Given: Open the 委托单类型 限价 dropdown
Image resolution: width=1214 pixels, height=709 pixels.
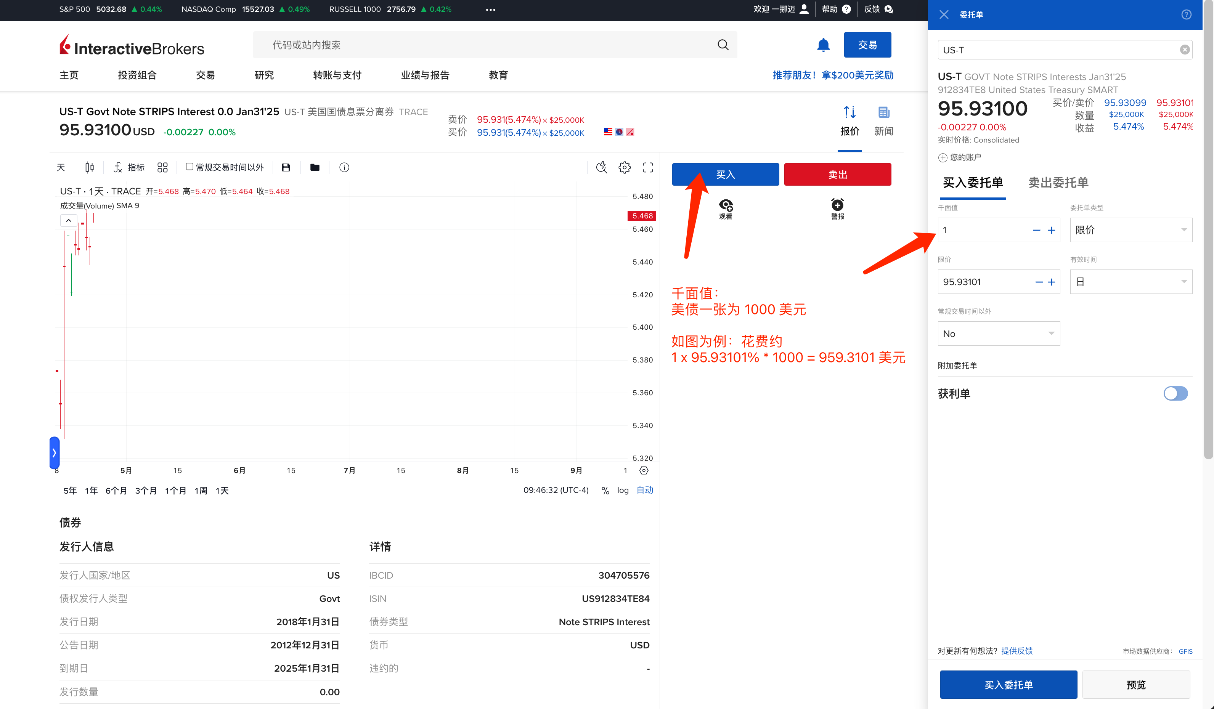Looking at the screenshot, I should [x=1130, y=230].
